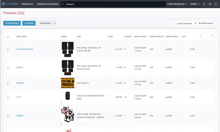Open the Orders & Shipping menu

point(48,4)
